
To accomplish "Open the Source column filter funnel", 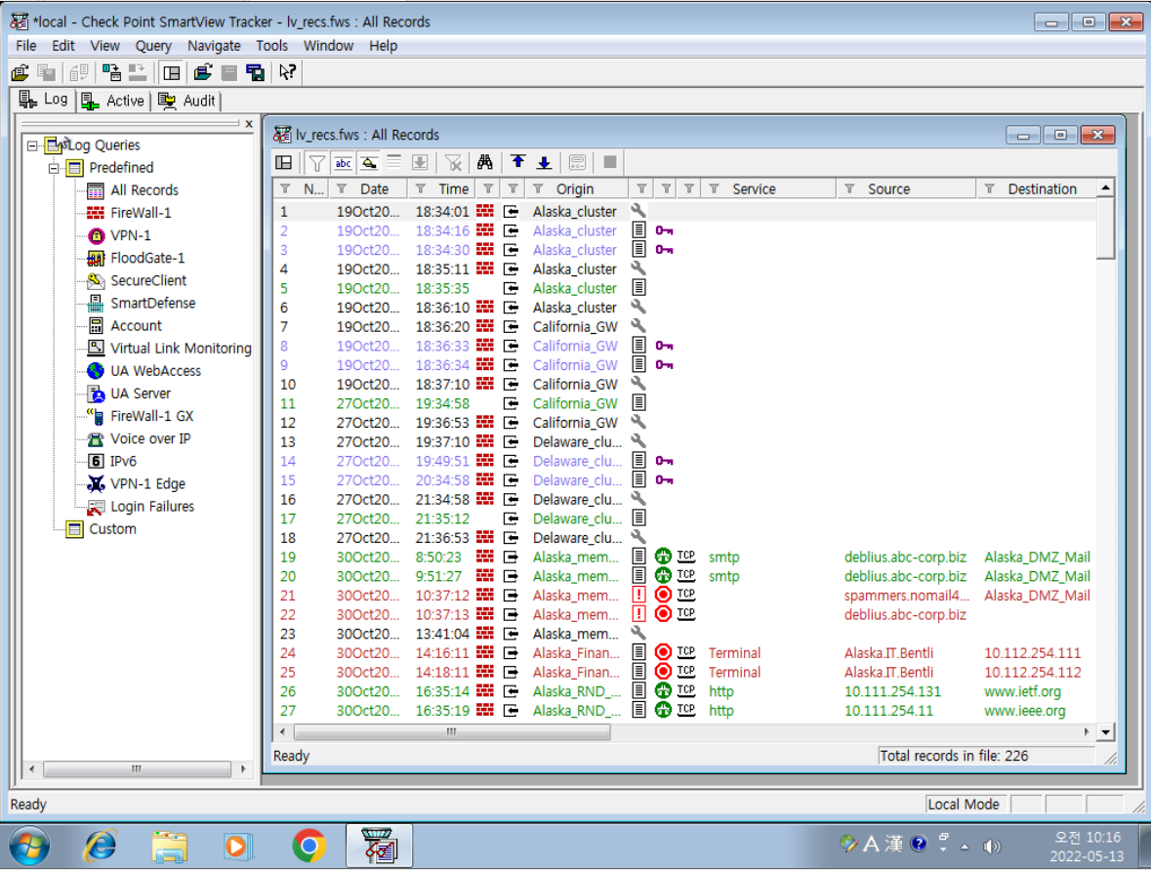I will [x=849, y=188].
